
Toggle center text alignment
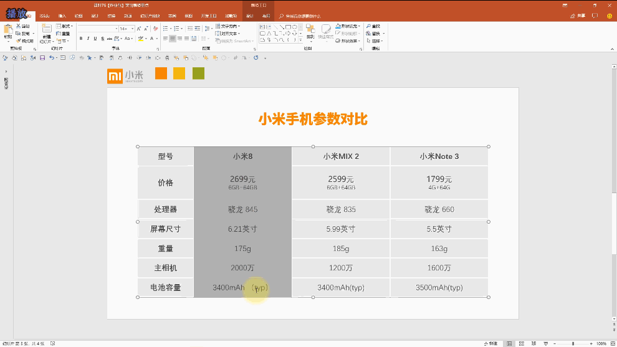[x=173, y=38]
